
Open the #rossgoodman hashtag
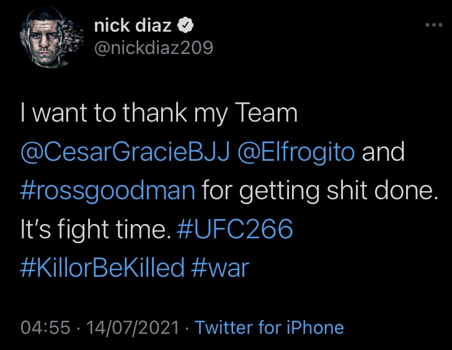[x=108, y=191]
